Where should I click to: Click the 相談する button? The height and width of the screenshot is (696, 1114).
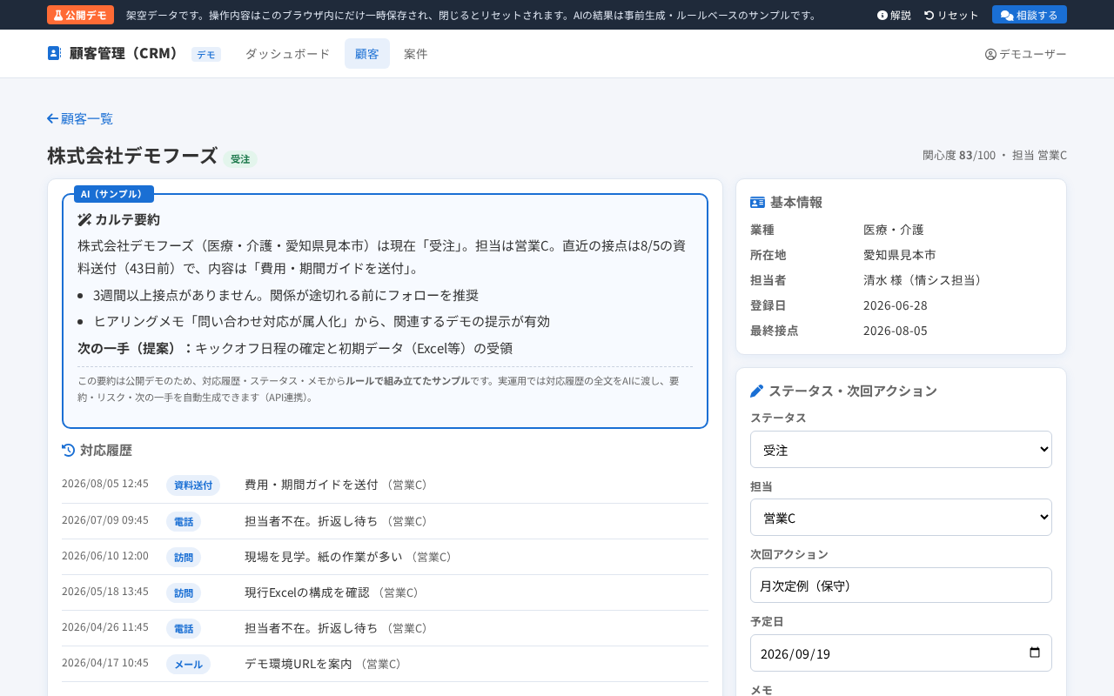pos(1030,15)
